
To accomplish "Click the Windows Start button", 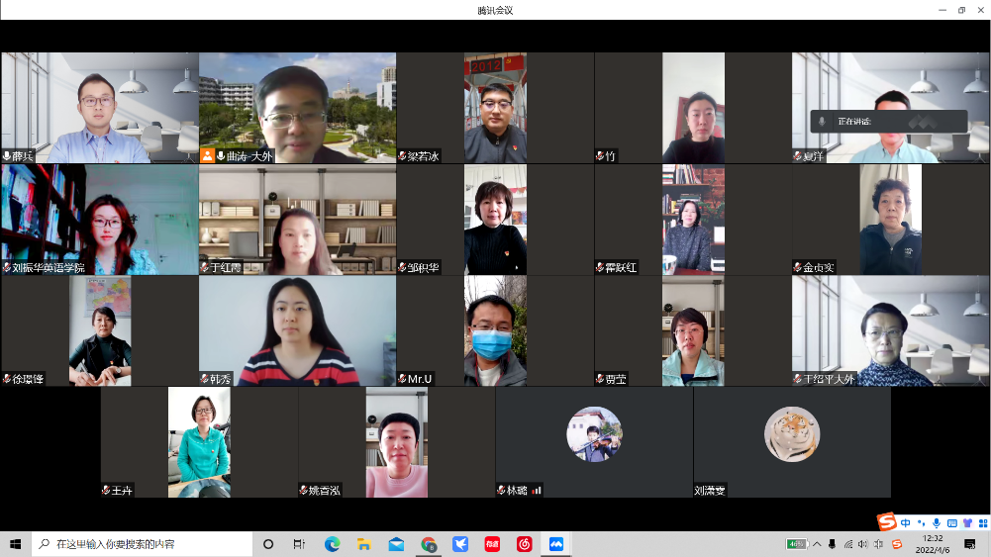I will coord(15,544).
